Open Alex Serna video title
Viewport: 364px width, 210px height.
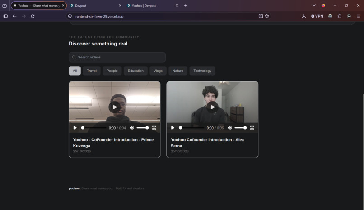[207, 143]
